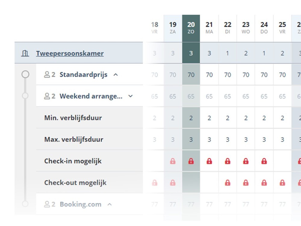Viewport: 301px width, 226px height.
Task: Click the room icon beside Tweepersoonskamer
Action: pyautogui.click(x=25, y=53)
